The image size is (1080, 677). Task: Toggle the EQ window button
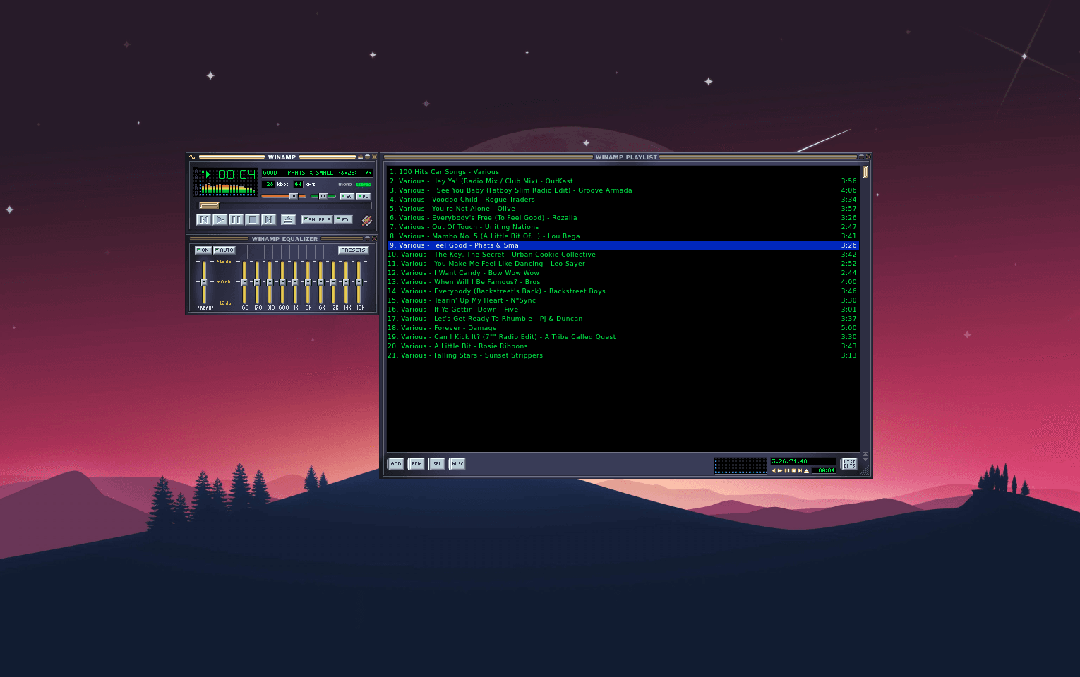pyautogui.click(x=347, y=196)
